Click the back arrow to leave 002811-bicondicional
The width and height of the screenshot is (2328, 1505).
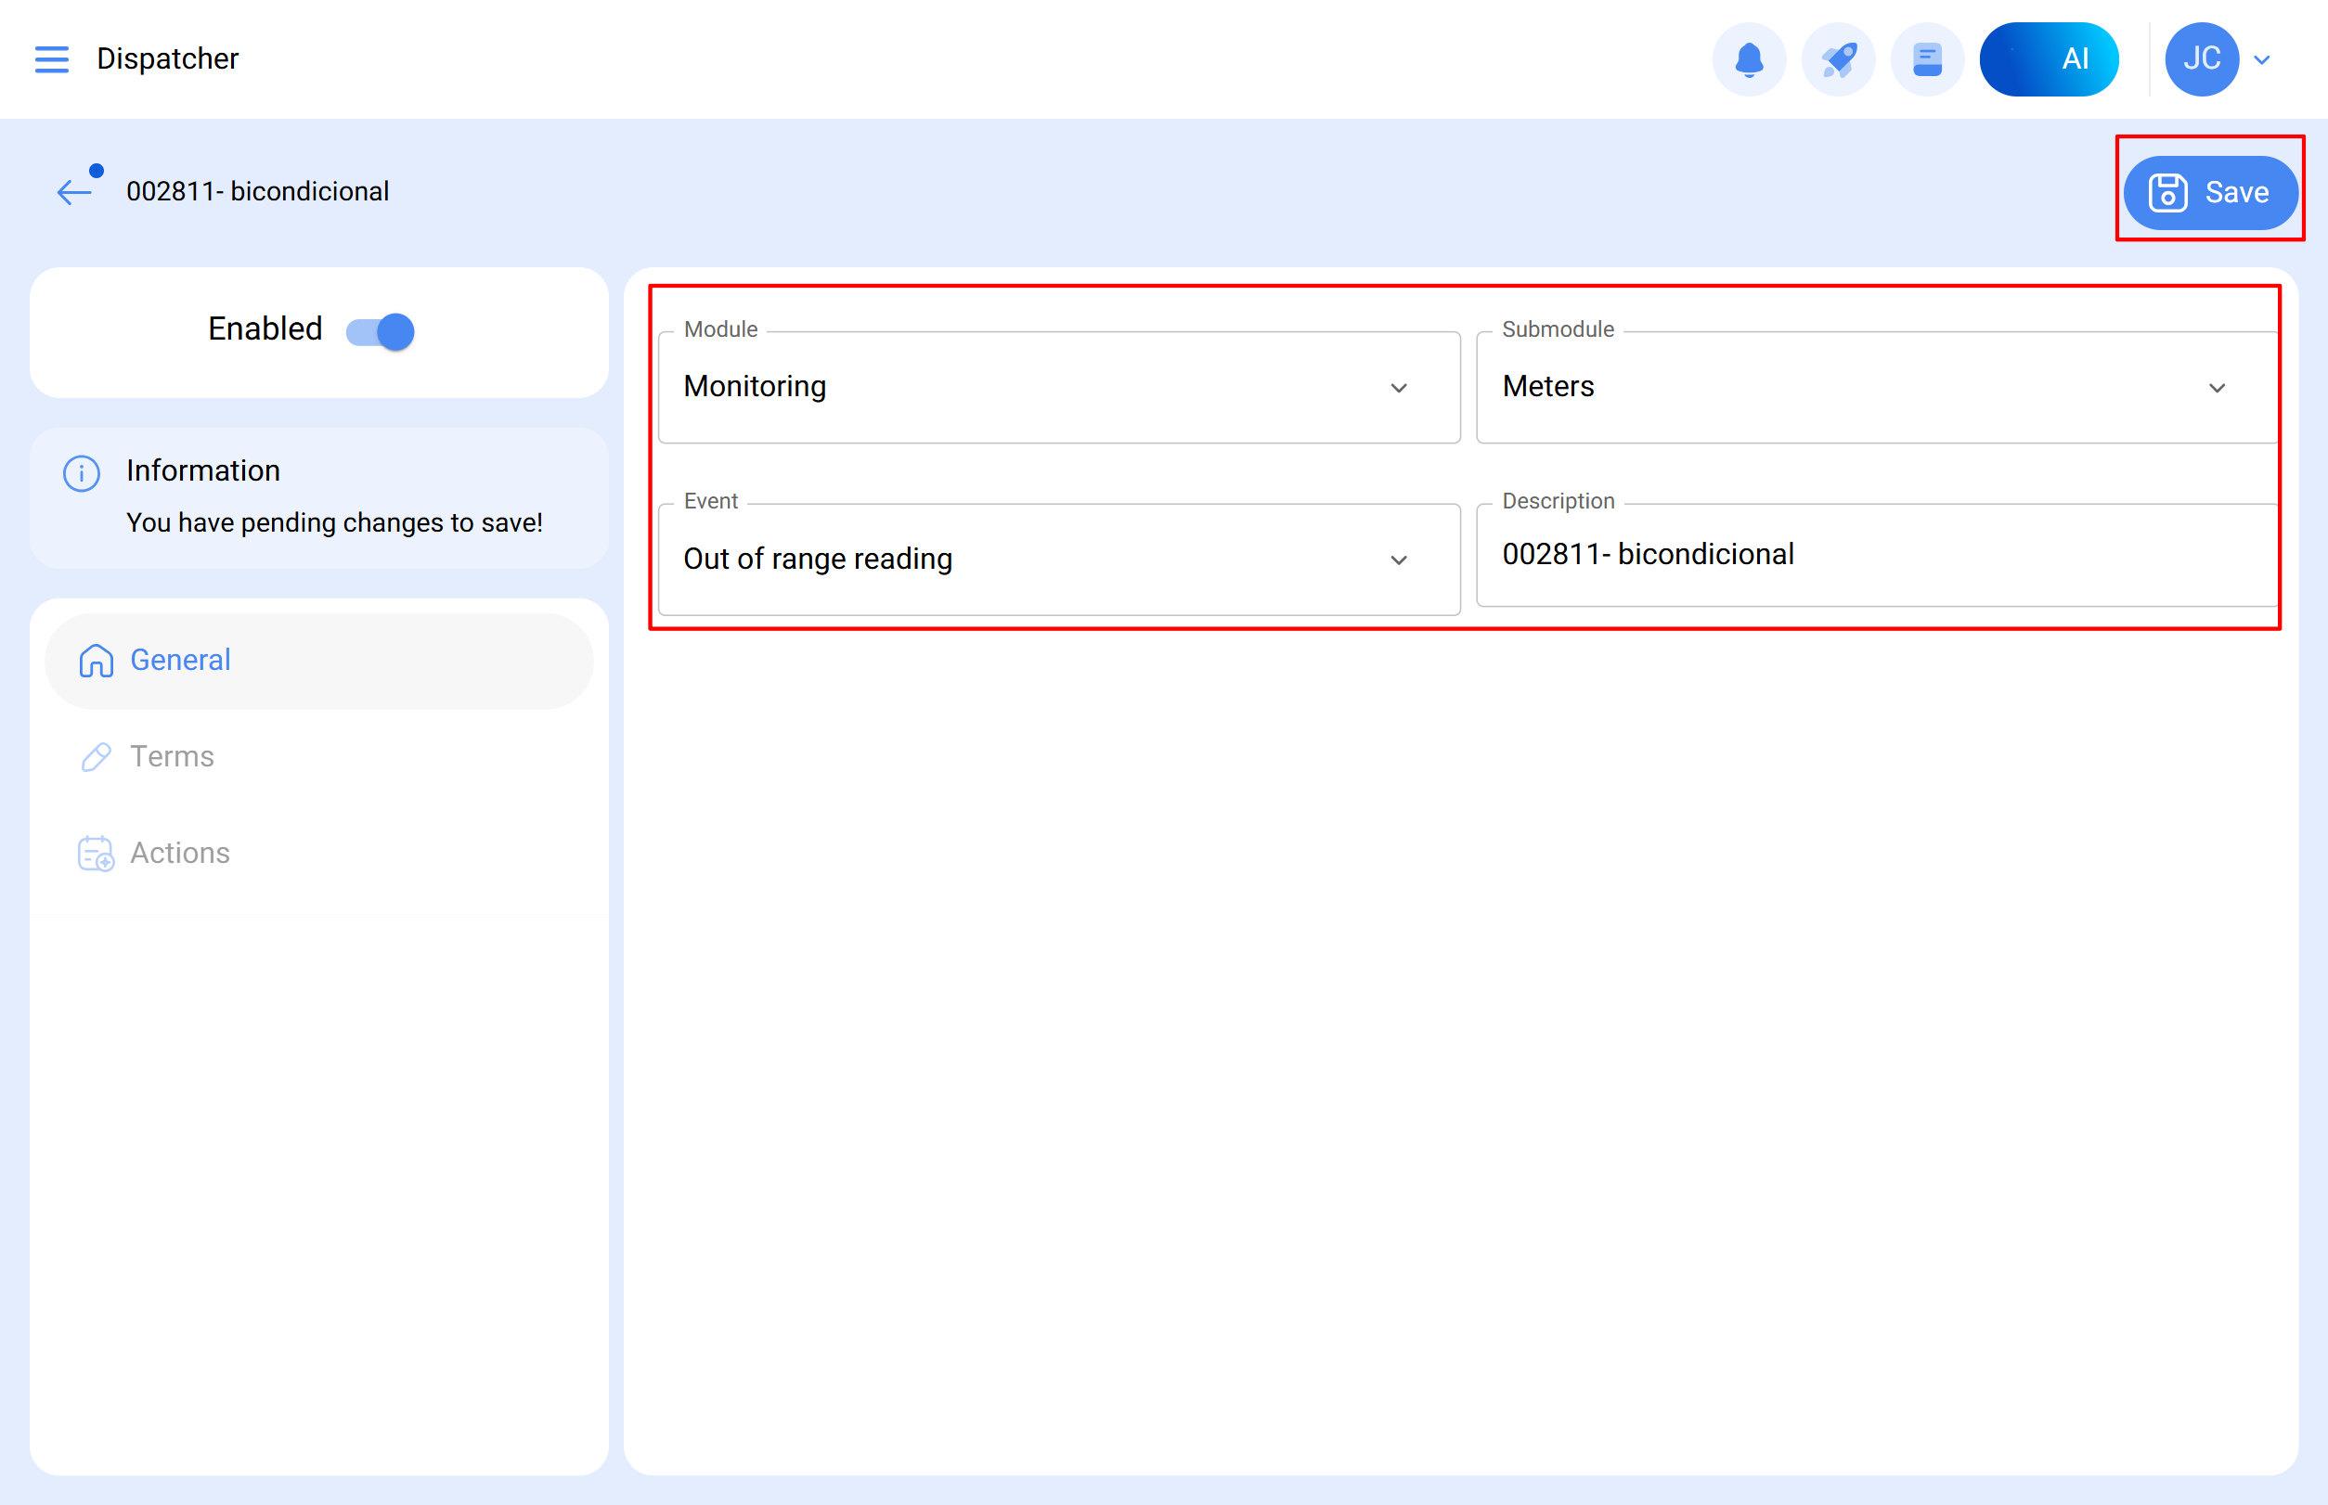point(72,191)
